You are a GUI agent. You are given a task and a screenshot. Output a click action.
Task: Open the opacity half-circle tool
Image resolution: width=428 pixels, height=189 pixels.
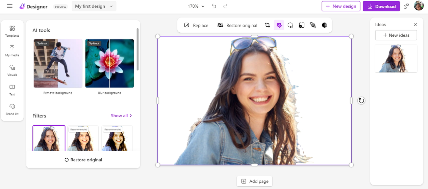(325, 25)
